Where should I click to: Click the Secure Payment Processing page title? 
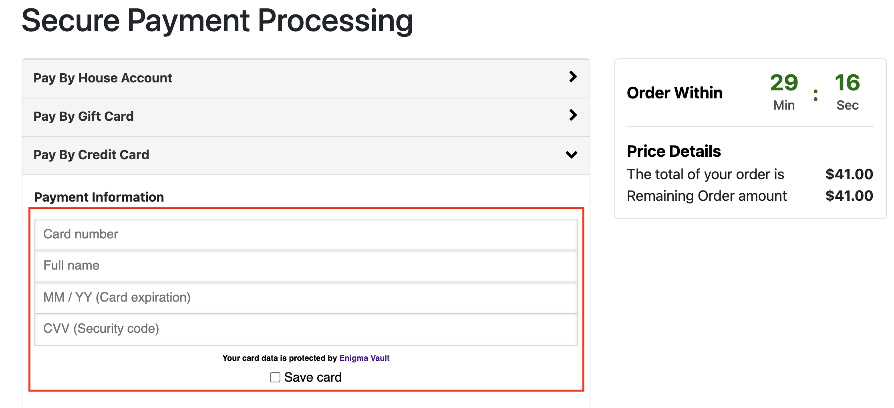(x=217, y=21)
